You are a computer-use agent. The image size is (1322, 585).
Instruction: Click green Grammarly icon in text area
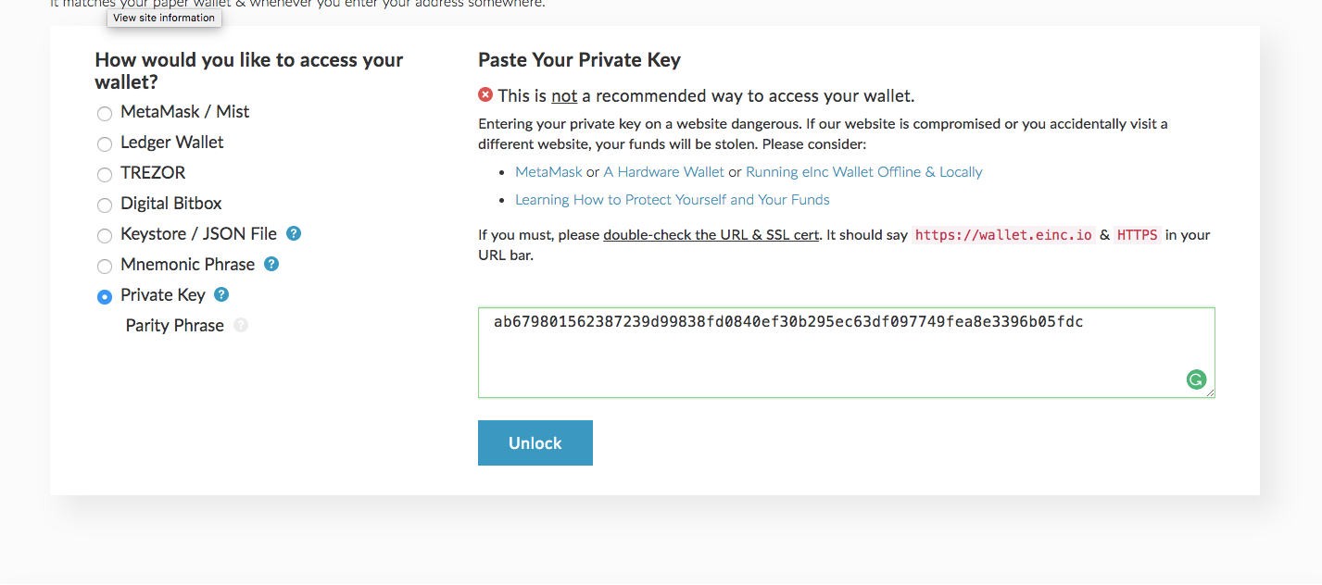1197,380
